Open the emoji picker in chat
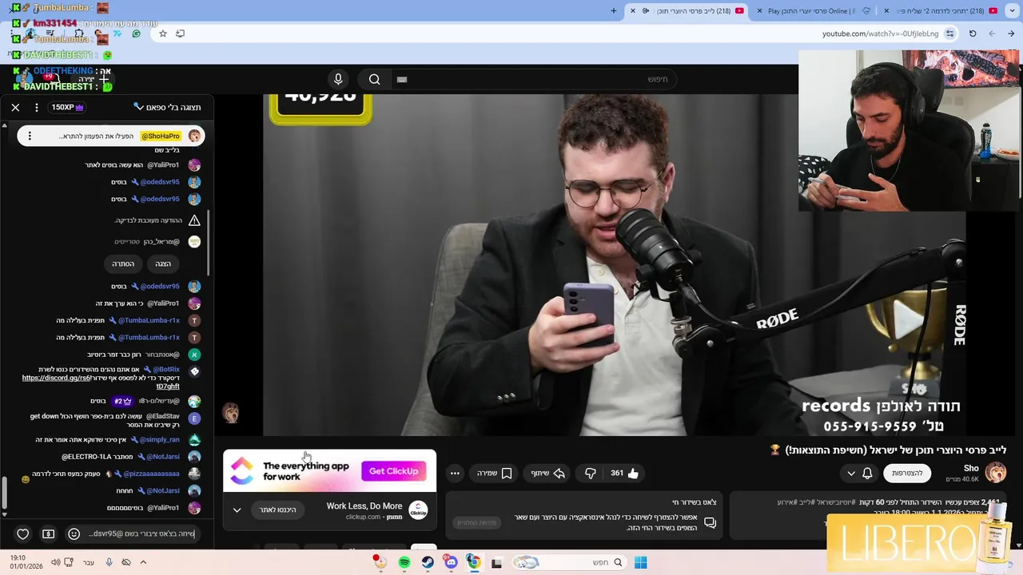 pos(74,533)
